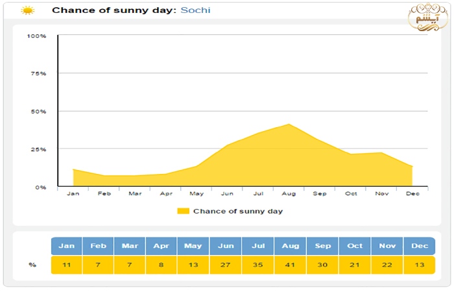
Task: Click the value 13 under May
Action: click(x=193, y=265)
